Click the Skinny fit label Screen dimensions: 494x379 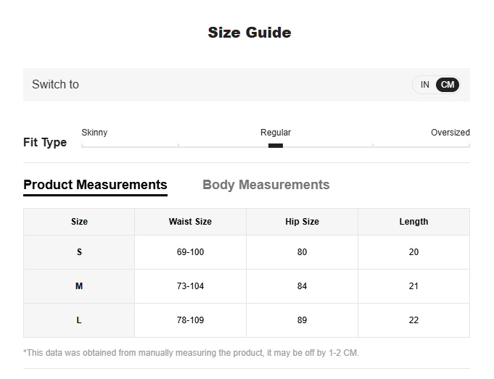point(94,133)
